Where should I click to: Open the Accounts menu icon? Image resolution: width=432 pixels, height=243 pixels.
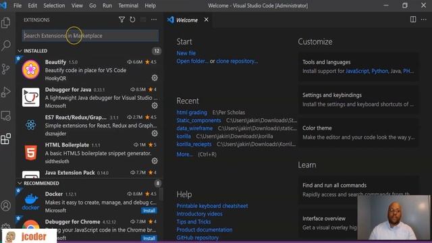pyautogui.click(x=6, y=205)
